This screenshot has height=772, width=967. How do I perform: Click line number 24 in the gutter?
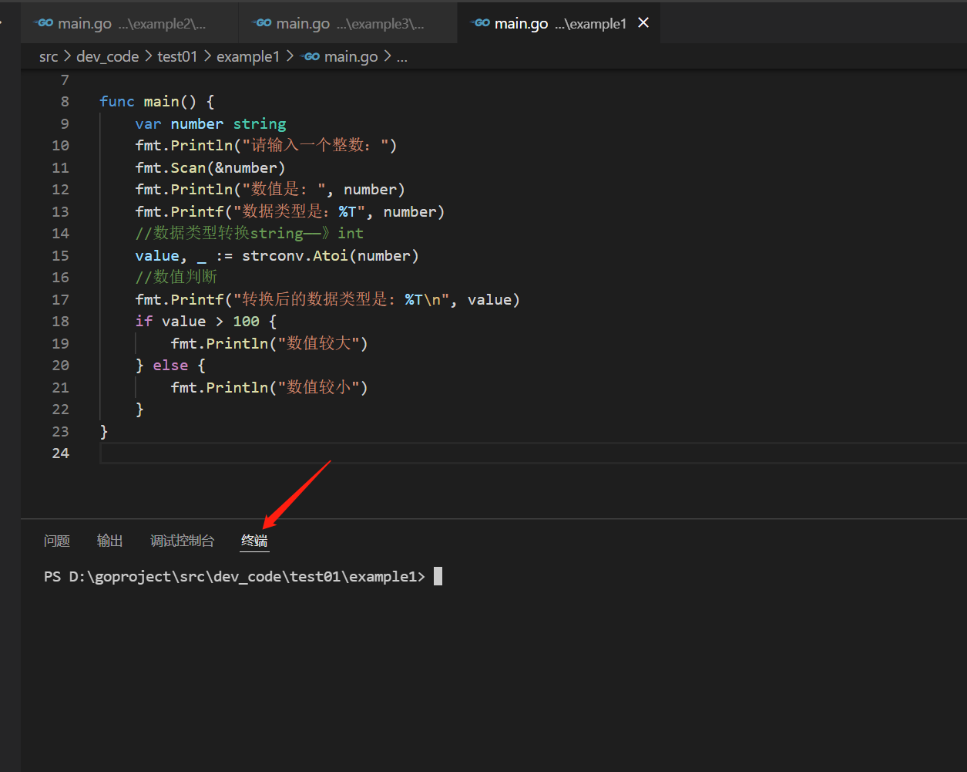61,453
